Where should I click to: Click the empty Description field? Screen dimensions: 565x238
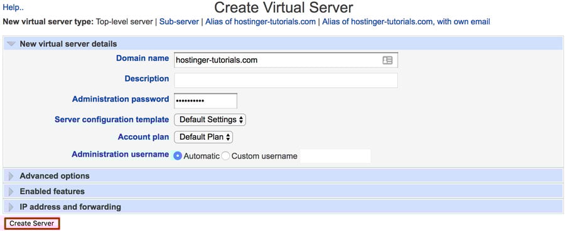coord(286,81)
